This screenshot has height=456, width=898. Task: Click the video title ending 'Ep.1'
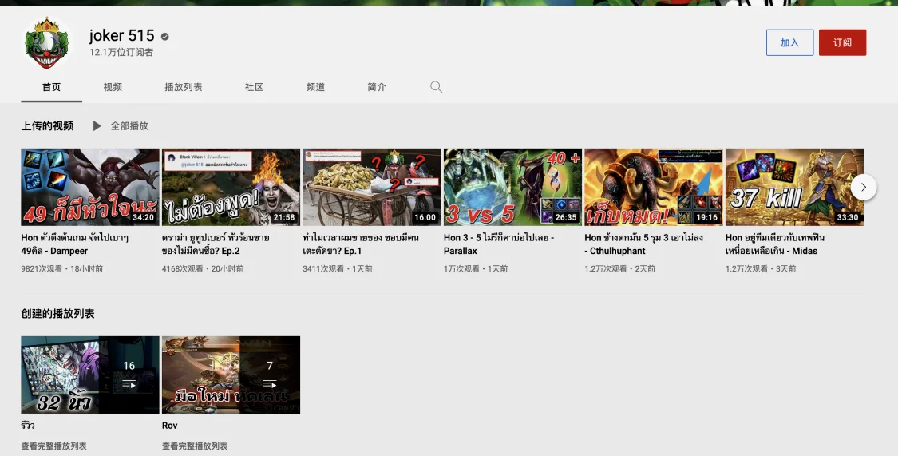[361, 244]
